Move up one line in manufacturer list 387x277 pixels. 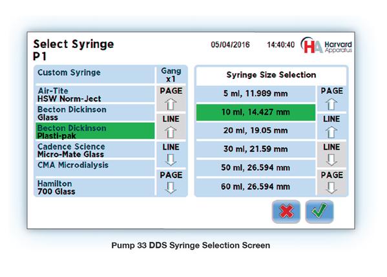pyautogui.click(x=171, y=127)
